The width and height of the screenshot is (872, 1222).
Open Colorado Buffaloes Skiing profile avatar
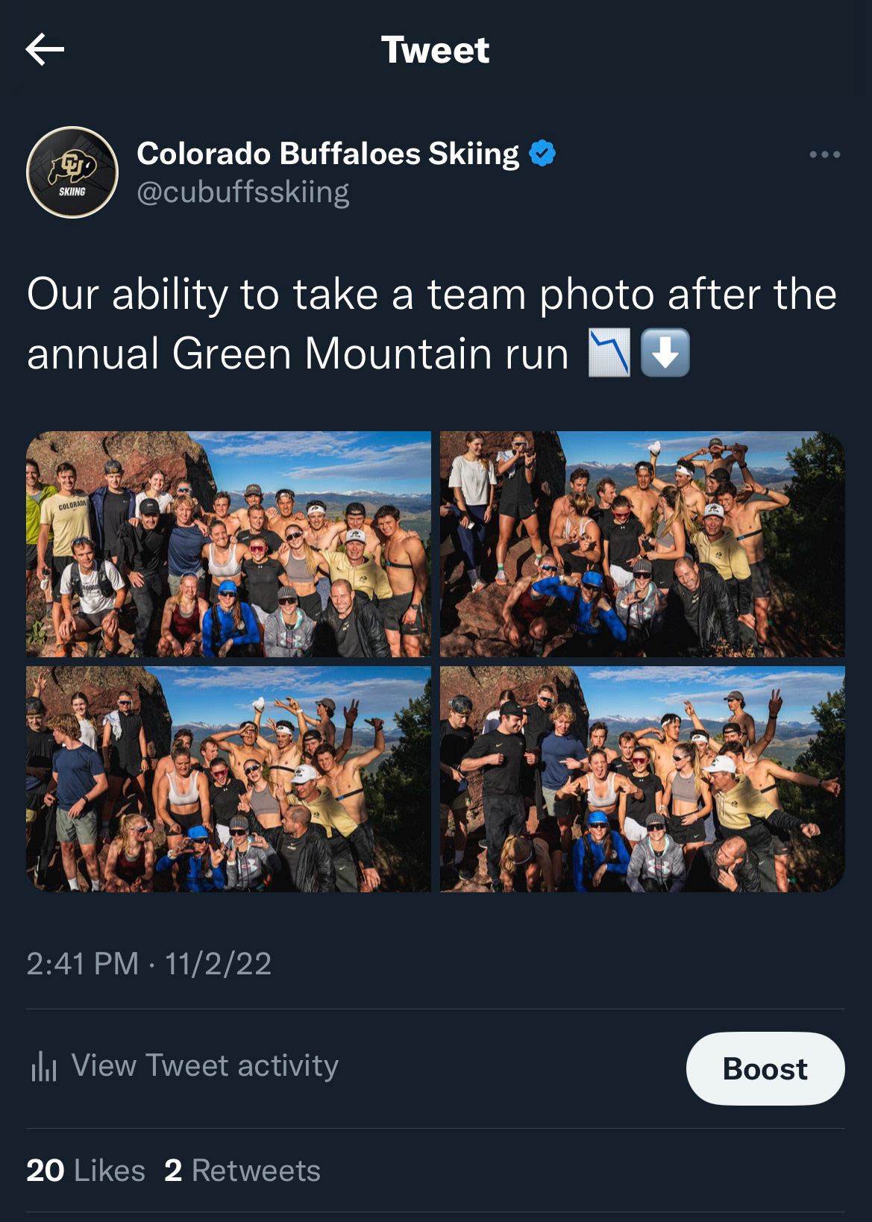pos(72,172)
